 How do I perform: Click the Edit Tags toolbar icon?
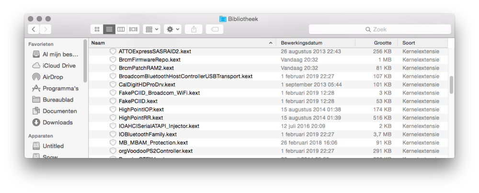[214, 29]
